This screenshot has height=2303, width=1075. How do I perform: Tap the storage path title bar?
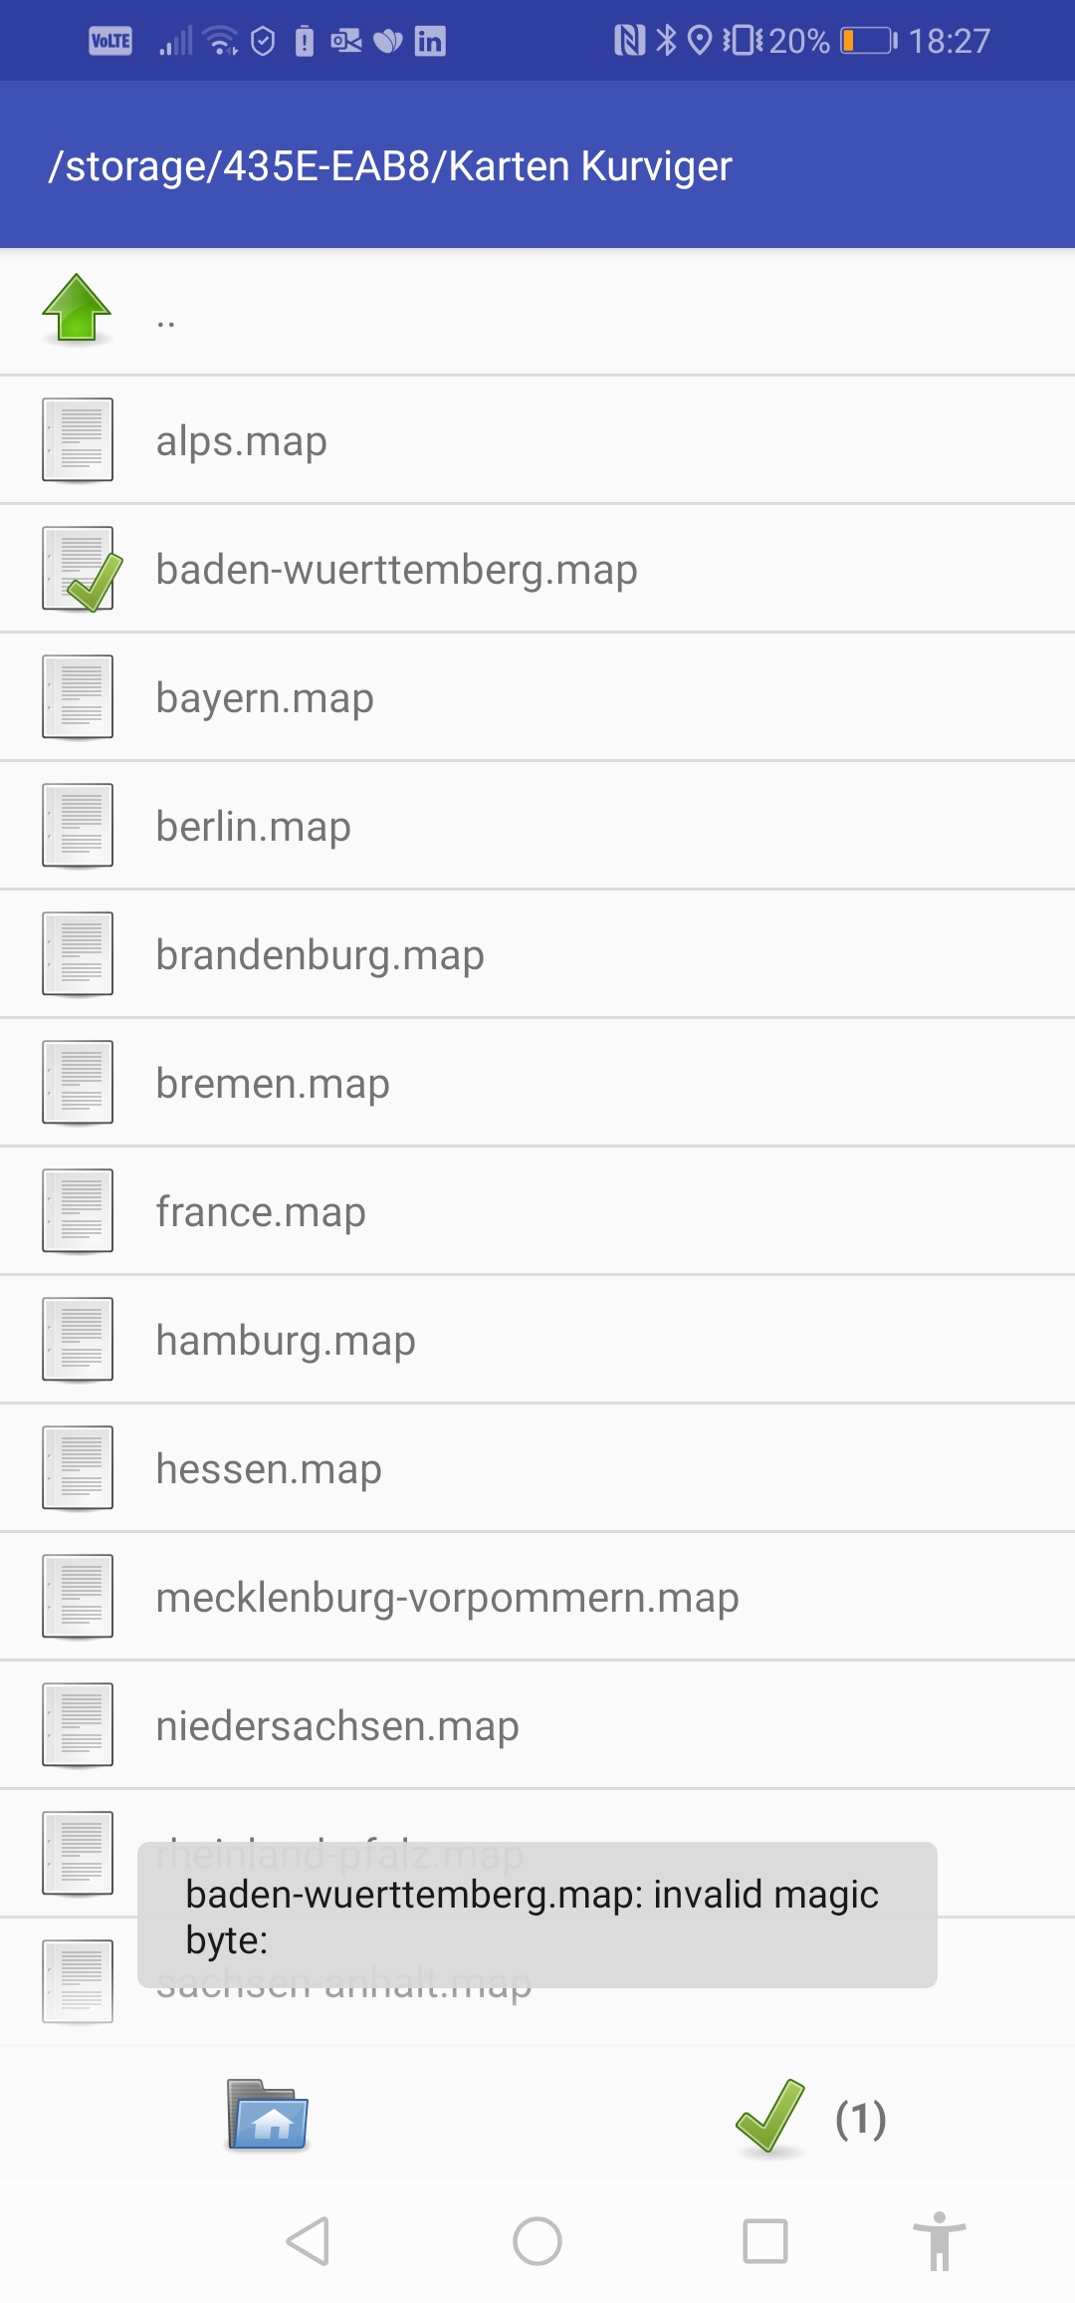[537, 164]
